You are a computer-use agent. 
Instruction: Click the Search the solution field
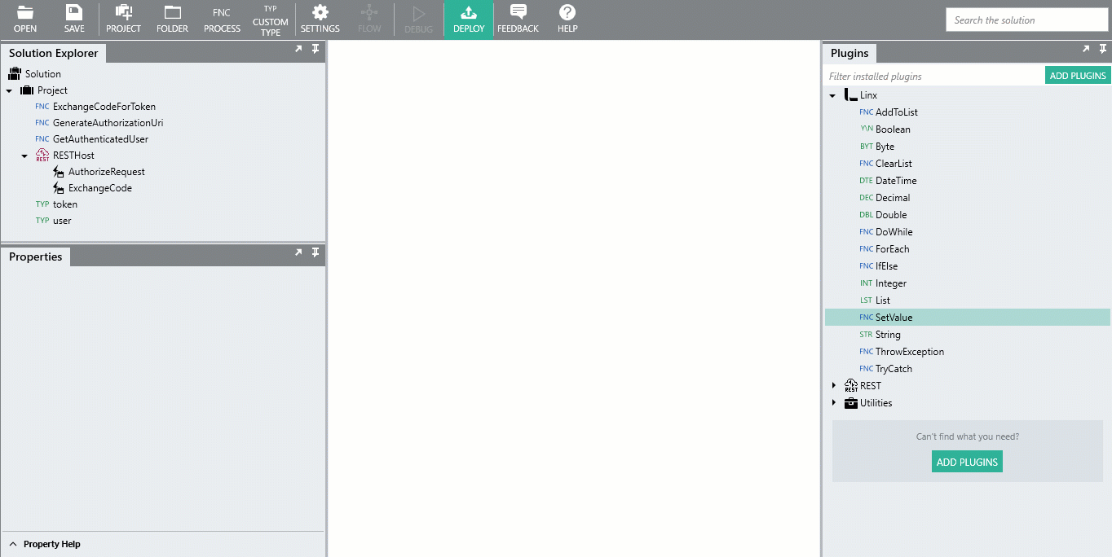(1026, 20)
